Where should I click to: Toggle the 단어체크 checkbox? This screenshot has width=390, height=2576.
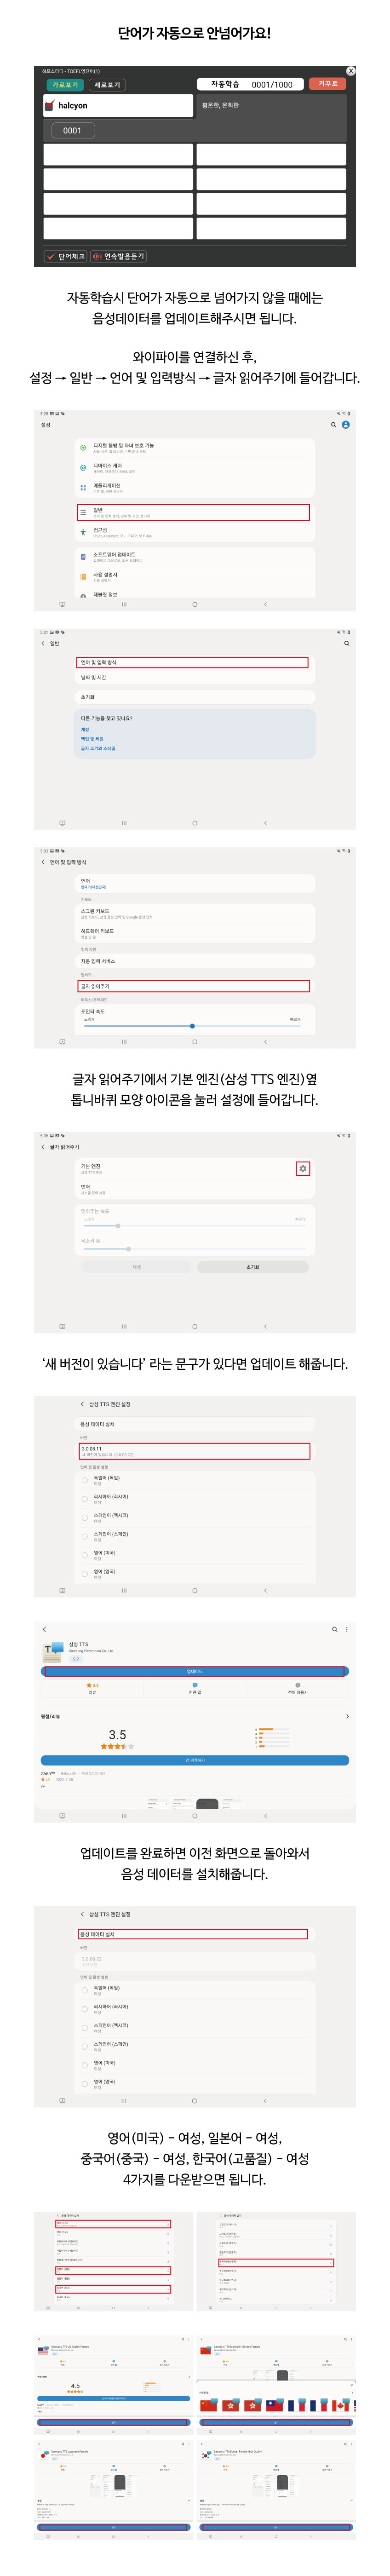50,256
